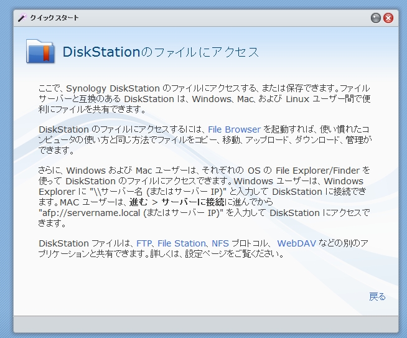Open the WebDAV settings link

tap(297, 243)
